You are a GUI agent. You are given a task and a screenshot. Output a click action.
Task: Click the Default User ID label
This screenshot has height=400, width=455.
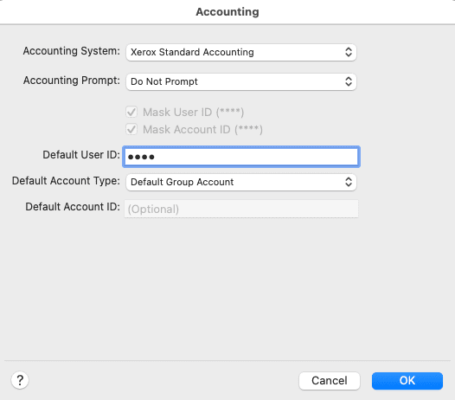tap(81, 154)
